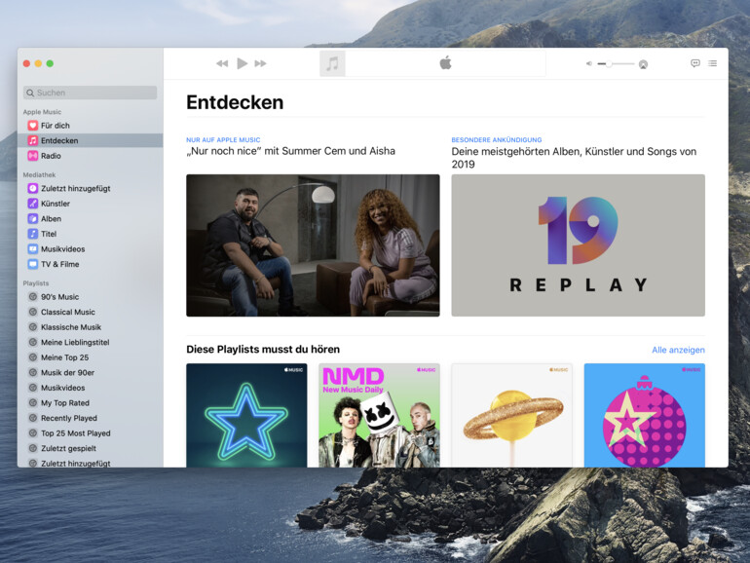Click the volume speaker icon
The height and width of the screenshot is (563, 750).
click(x=589, y=63)
